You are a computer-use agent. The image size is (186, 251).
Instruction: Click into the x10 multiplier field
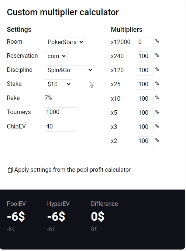[x=145, y=99]
